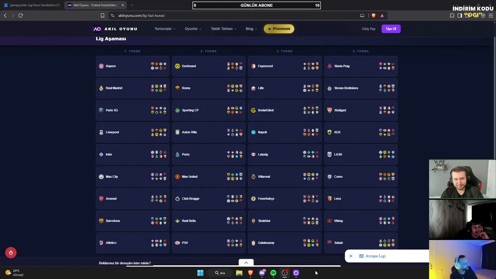This screenshot has width=496, height=279.
Task: Expand the Turnuvalar menu
Action: point(165,29)
